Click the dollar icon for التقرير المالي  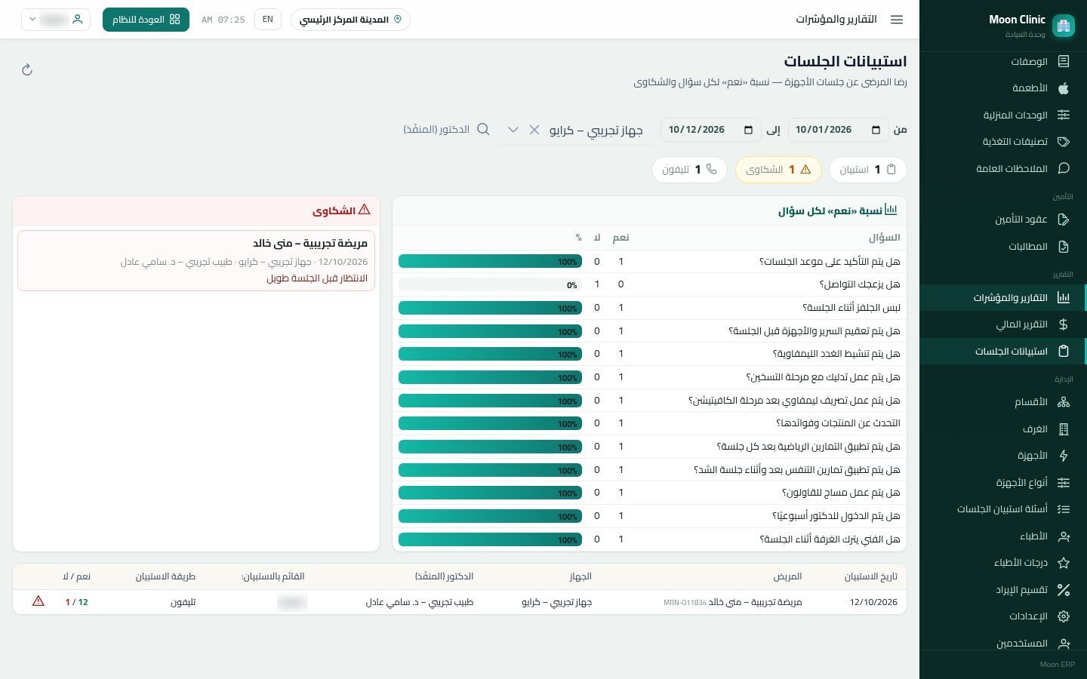pos(1064,324)
